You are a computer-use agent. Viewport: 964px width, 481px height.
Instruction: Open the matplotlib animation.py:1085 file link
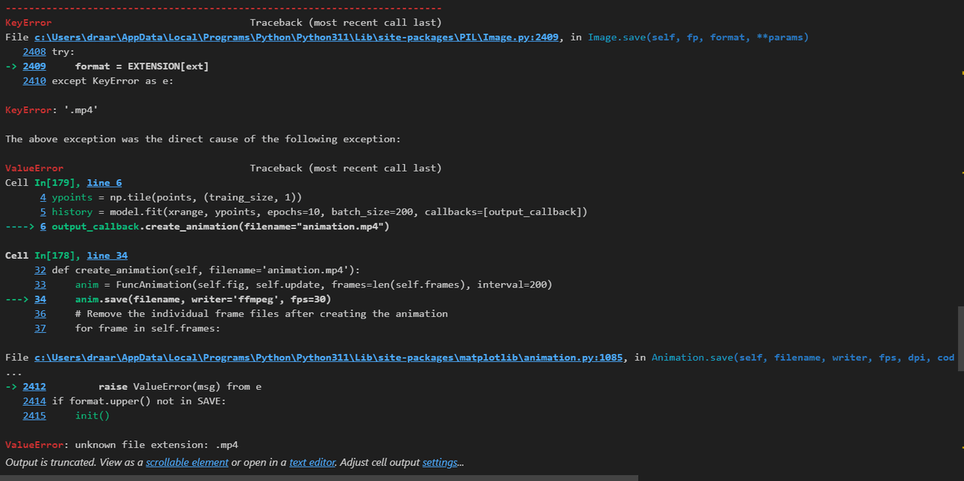tap(328, 358)
